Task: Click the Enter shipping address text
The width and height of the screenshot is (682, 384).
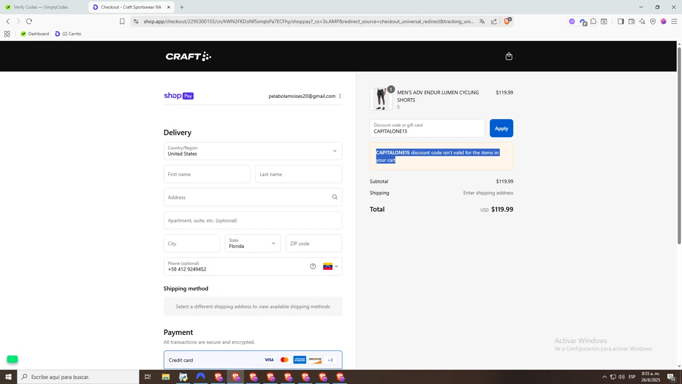Action: click(488, 193)
